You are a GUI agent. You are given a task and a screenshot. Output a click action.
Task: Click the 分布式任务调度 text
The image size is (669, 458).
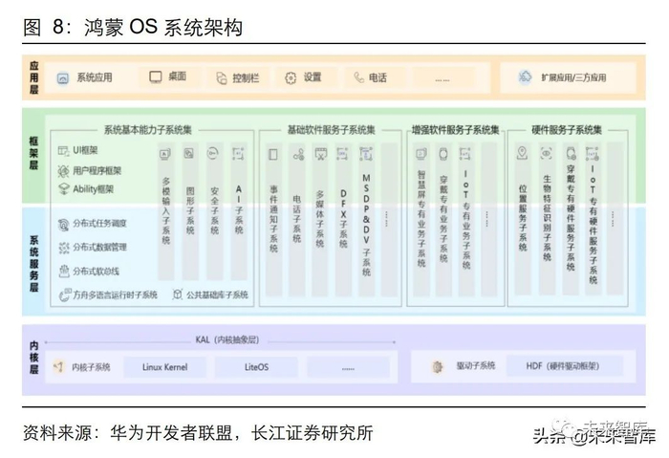coord(99,223)
